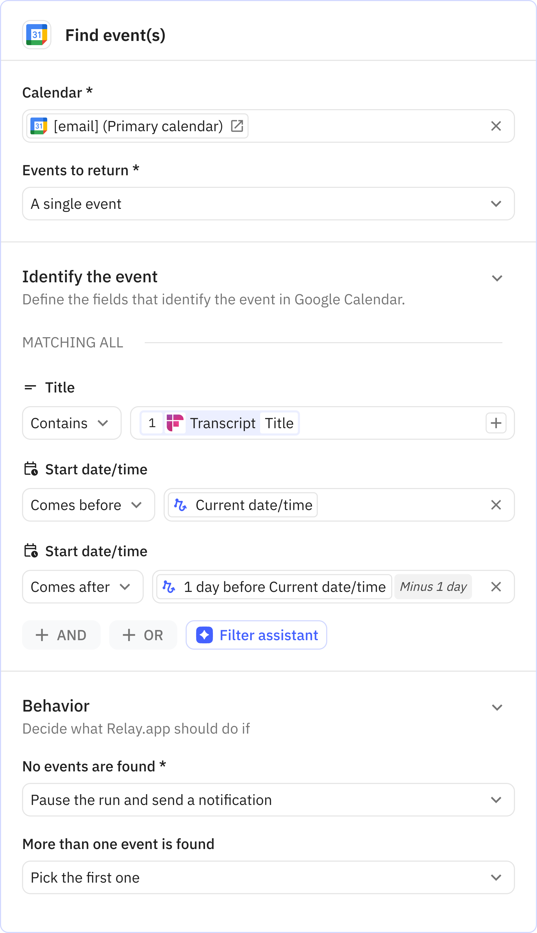Clear the selected primary calendar

496,126
